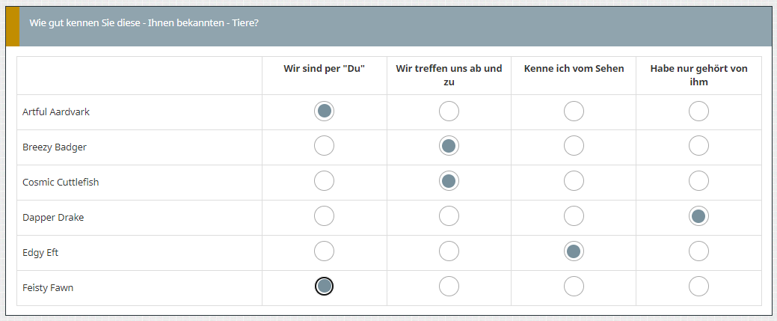Image resolution: width=777 pixels, height=321 pixels.
Task: Pick "Kenne ich vom Sehen" for Feisty Fawn
Action: pyautogui.click(x=574, y=287)
